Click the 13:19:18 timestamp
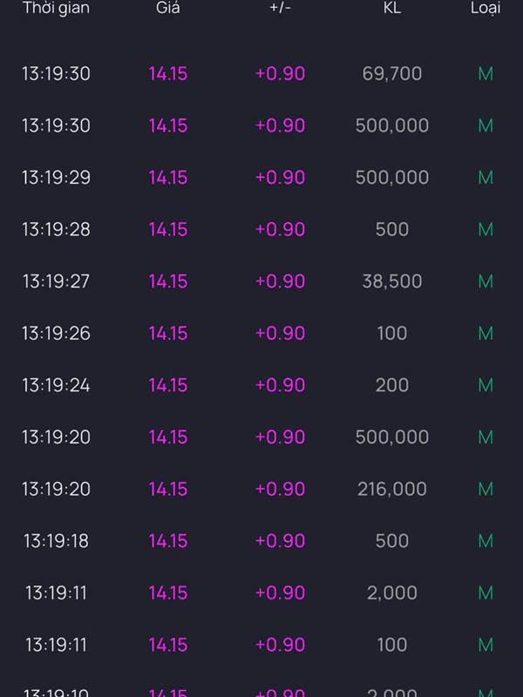This screenshot has height=697, width=523. pyautogui.click(x=56, y=541)
